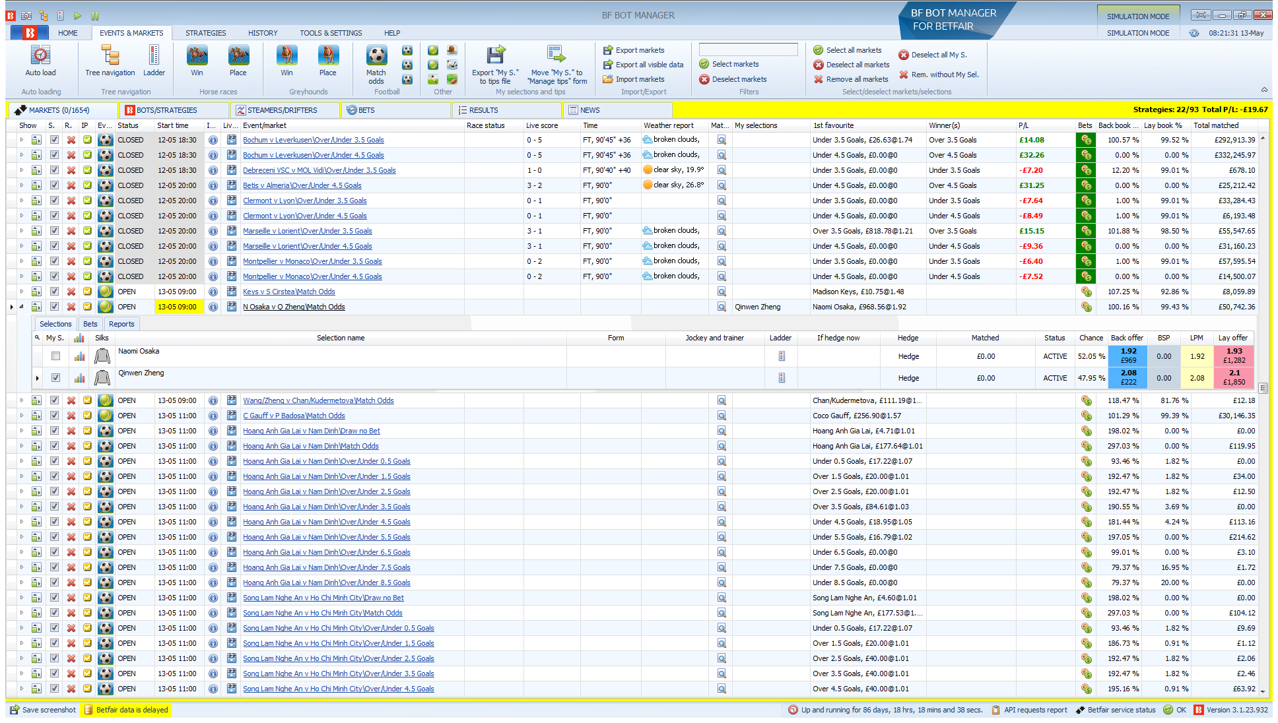The width and height of the screenshot is (1278, 723).
Task: Click red remove X for Clermont v Lyon 3.5 Goals
Action: [71, 201]
